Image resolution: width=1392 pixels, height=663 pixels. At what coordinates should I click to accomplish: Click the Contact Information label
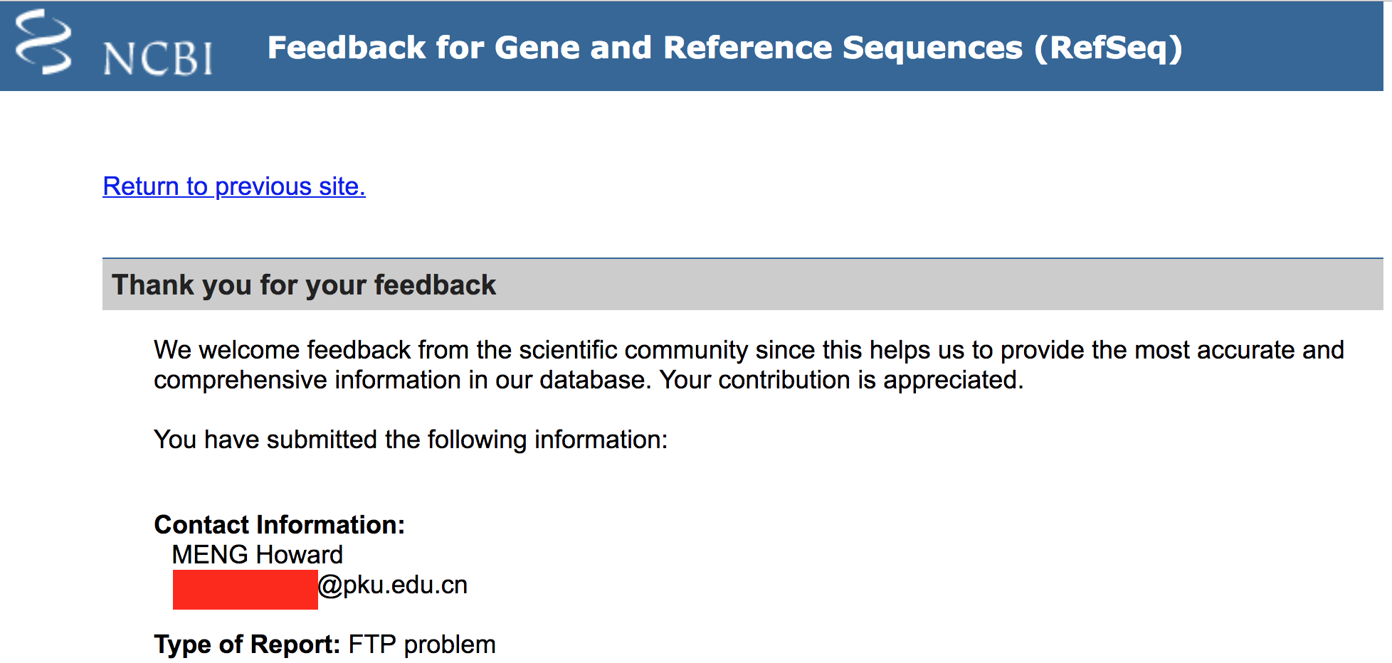279,525
